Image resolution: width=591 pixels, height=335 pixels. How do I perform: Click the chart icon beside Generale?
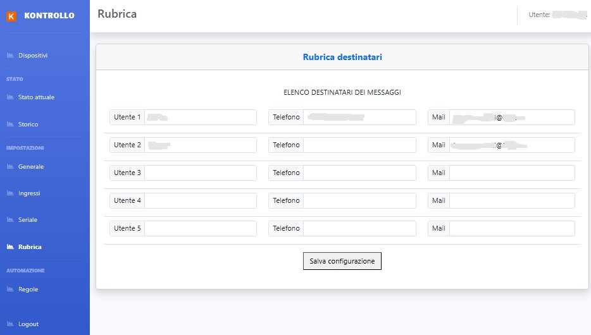(10, 166)
